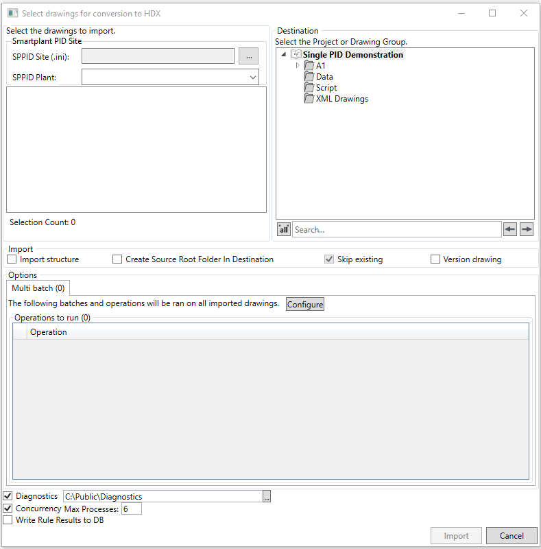Click the next search result arrow
The height and width of the screenshot is (549, 541).
(x=526, y=230)
